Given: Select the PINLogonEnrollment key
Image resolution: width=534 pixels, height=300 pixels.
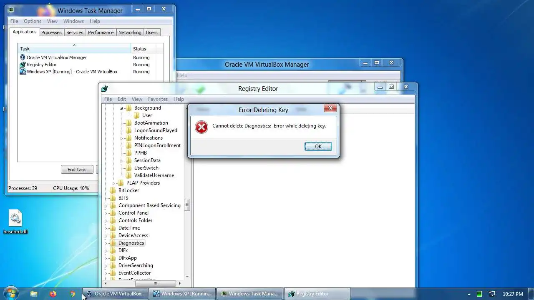Looking at the screenshot, I should tap(157, 145).
